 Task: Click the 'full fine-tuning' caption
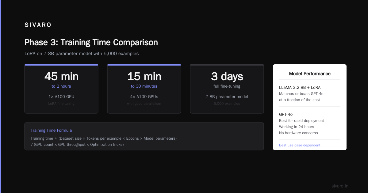[227, 86]
